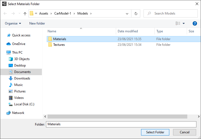Click the New folder toolbar button
This screenshot has width=201, height=139.
[37, 23]
